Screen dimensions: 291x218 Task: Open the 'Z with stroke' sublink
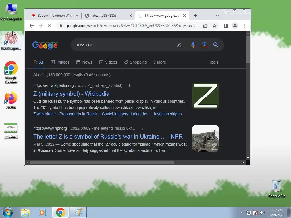(x=44, y=114)
